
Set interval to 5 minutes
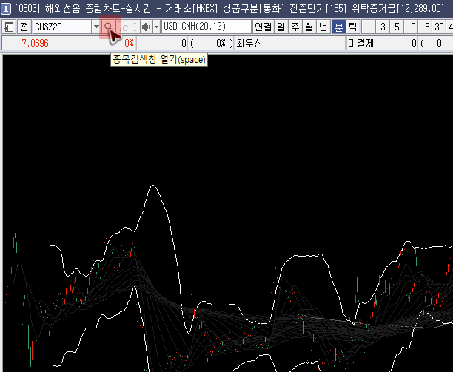pos(397,27)
